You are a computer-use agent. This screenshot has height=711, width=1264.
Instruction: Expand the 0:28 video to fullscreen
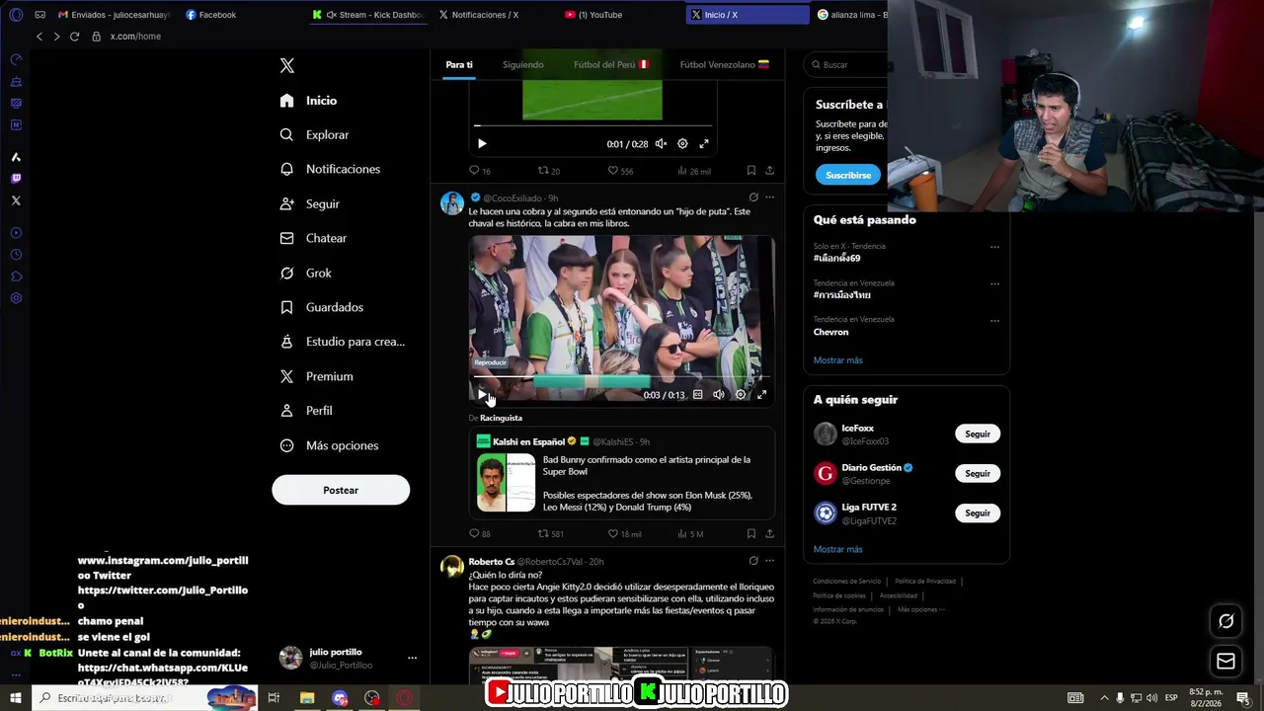pos(704,144)
